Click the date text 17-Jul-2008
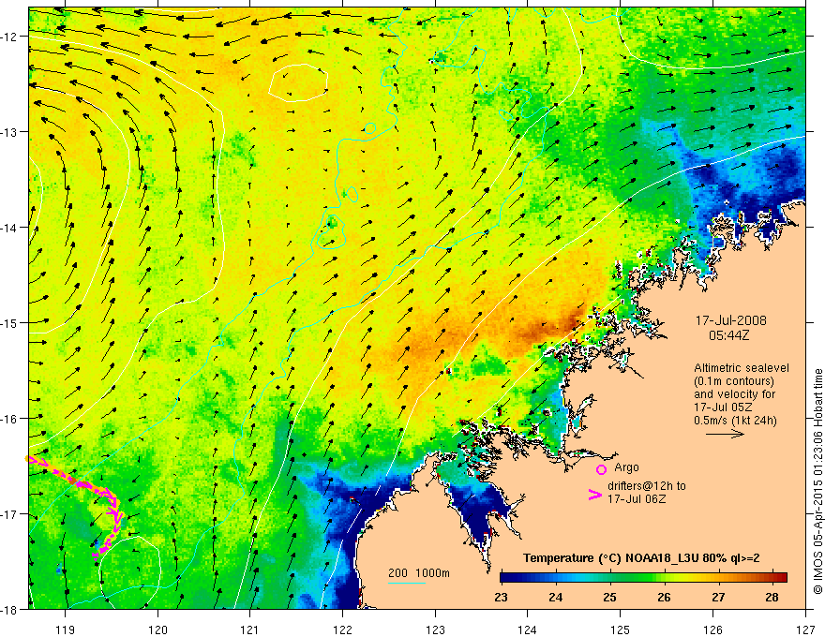This screenshot has width=825, height=637. [x=731, y=320]
